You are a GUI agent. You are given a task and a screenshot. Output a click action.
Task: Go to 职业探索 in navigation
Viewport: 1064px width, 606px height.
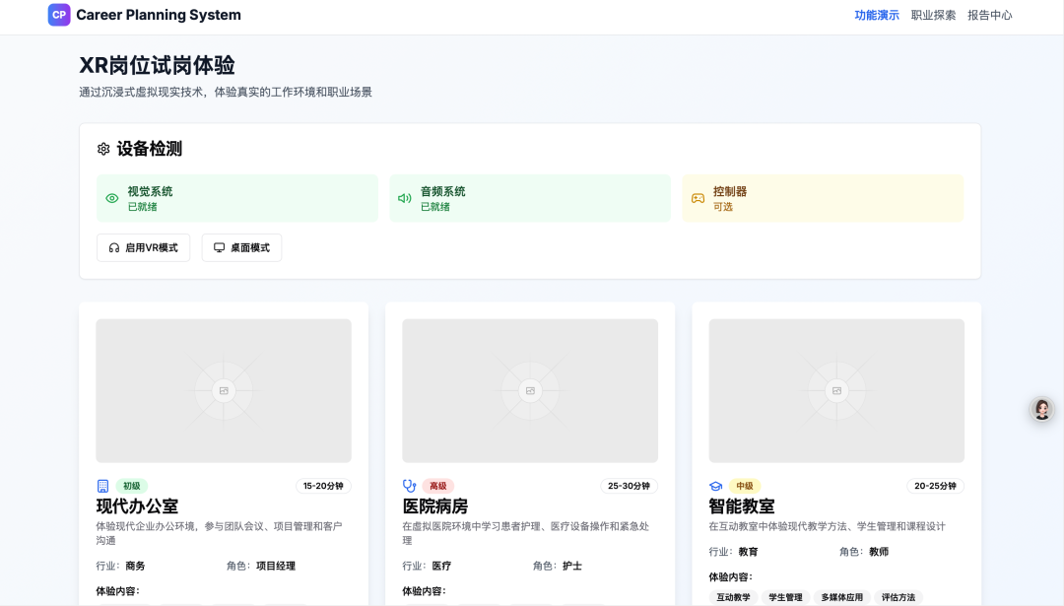pos(933,15)
